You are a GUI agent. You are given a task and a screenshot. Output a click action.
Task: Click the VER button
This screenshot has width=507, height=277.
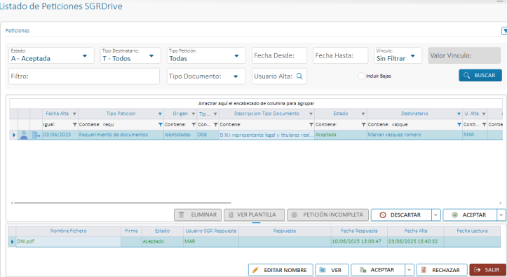[x=332, y=270]
